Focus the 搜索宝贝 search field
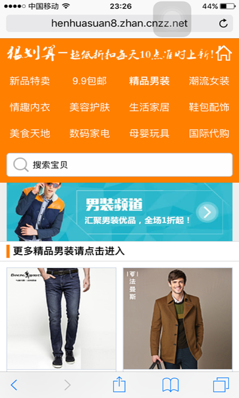 119,165
